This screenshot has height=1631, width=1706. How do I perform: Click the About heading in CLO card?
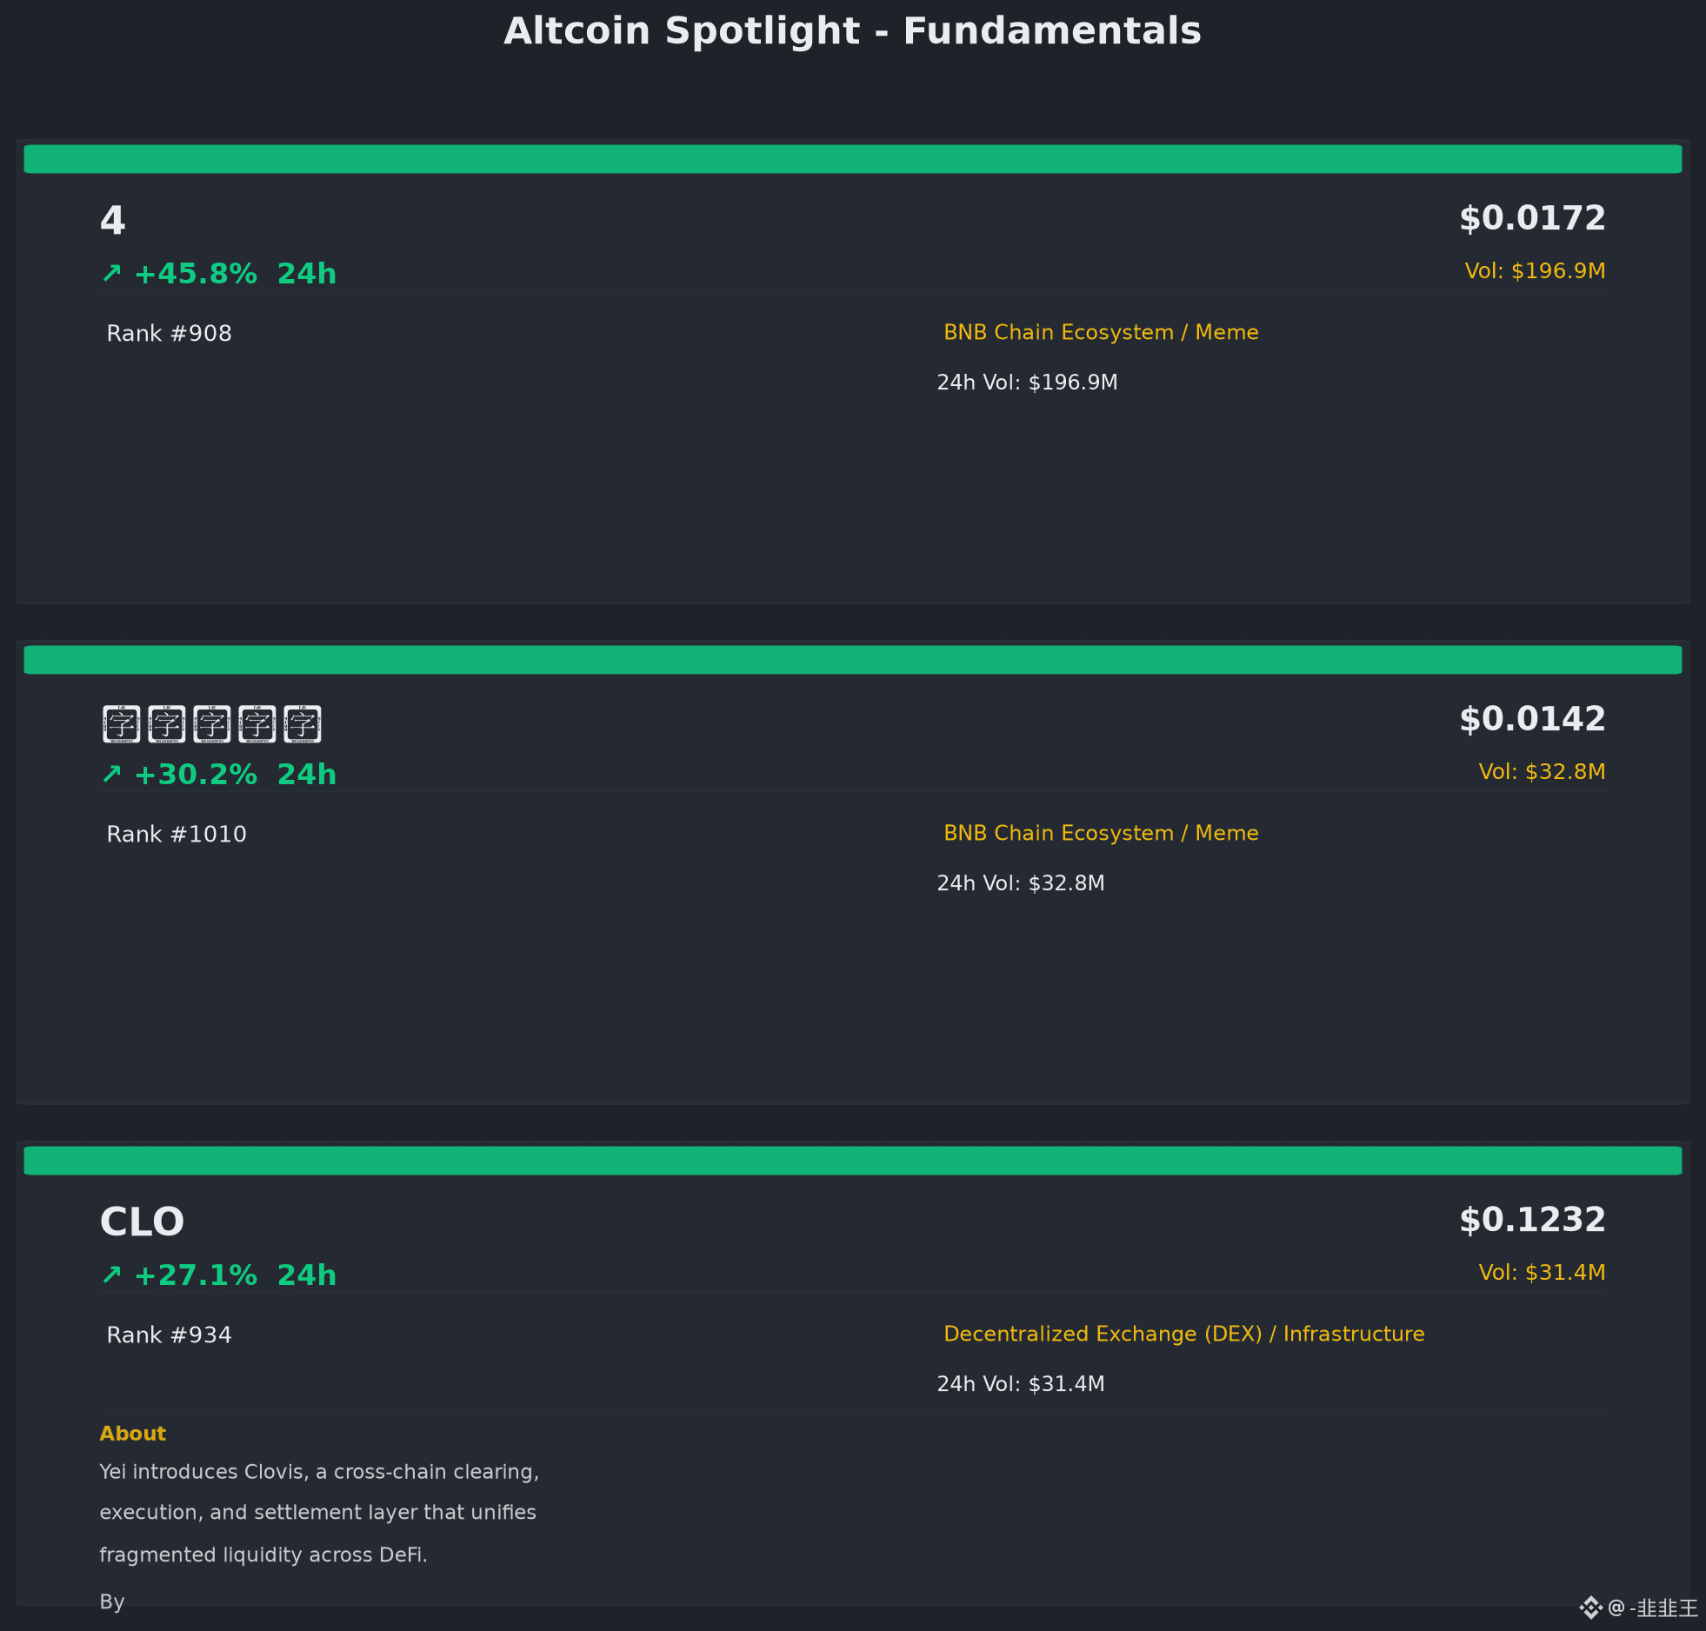pyautogui.click(x=132, y=1434)
